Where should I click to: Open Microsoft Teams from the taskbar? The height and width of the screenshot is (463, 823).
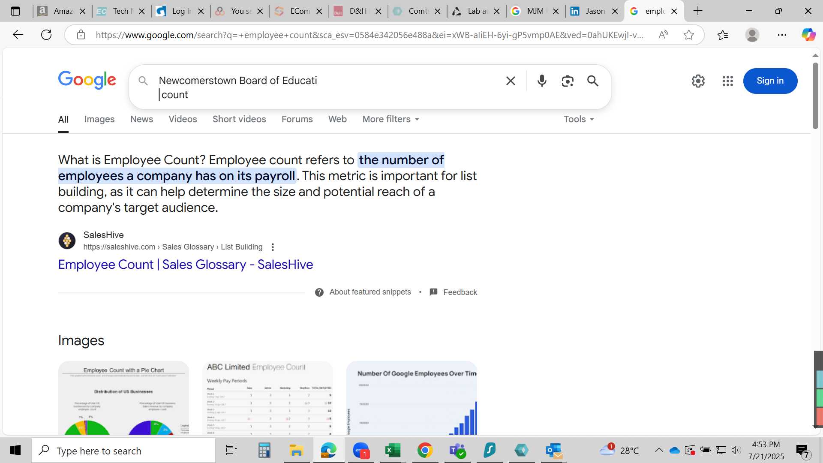[x=457, y=451]
